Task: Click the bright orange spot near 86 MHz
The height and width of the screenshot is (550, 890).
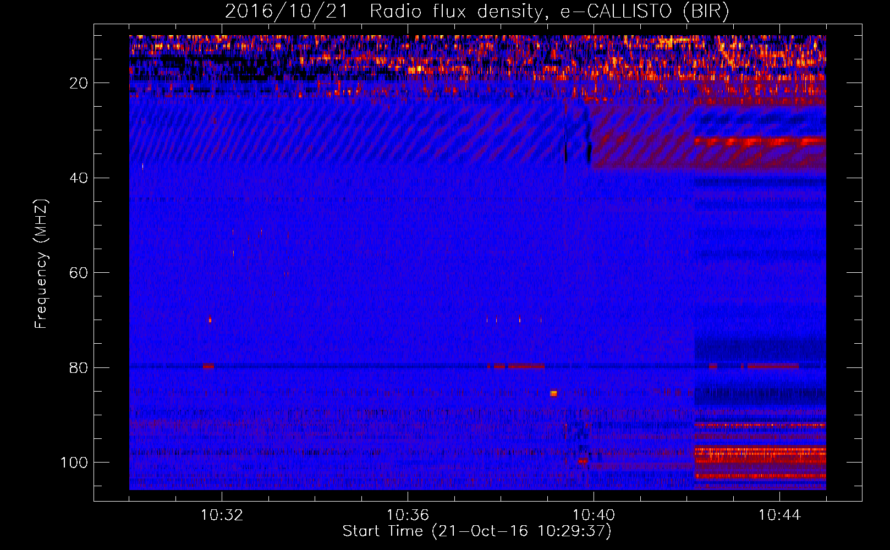Action: coord(553,393)
